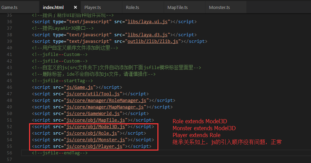This screenshot has height=163, width=311.
Task: Switch to the MapTile.ts tab
Action: coord(177,7)
